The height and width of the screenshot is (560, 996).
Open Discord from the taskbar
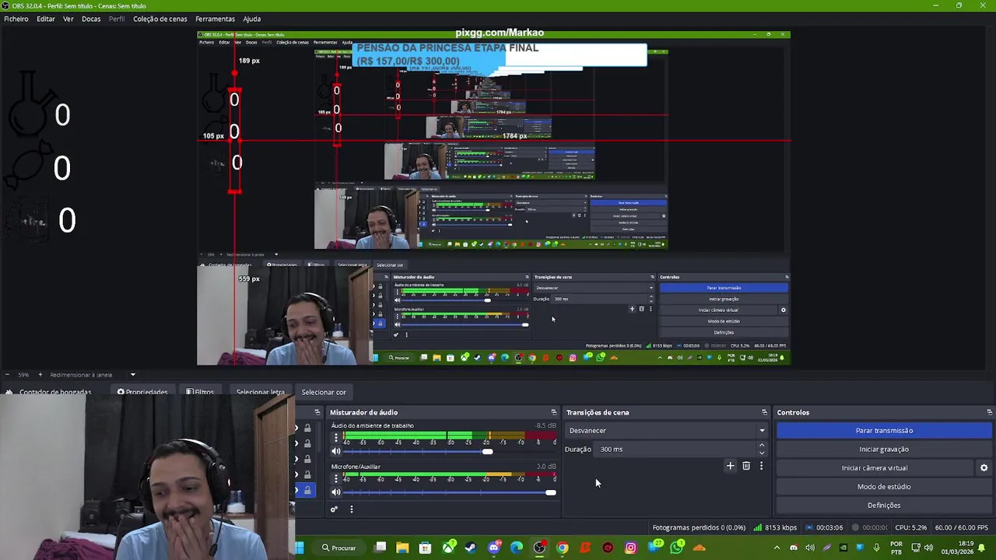[x=493, y=548]
